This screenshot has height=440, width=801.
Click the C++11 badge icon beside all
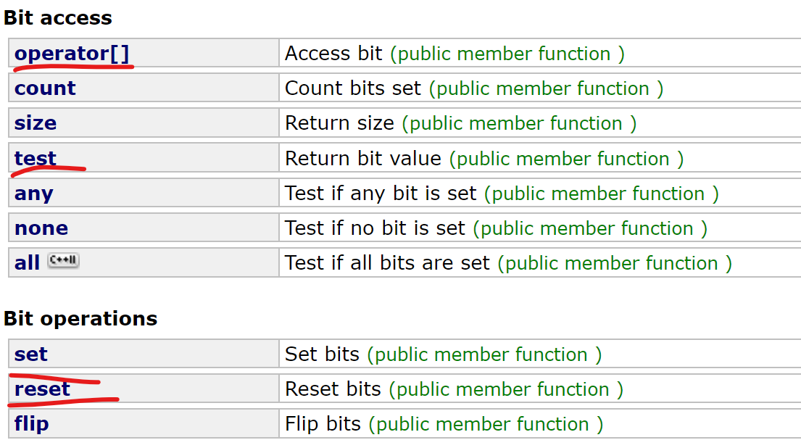click(63, 261)
